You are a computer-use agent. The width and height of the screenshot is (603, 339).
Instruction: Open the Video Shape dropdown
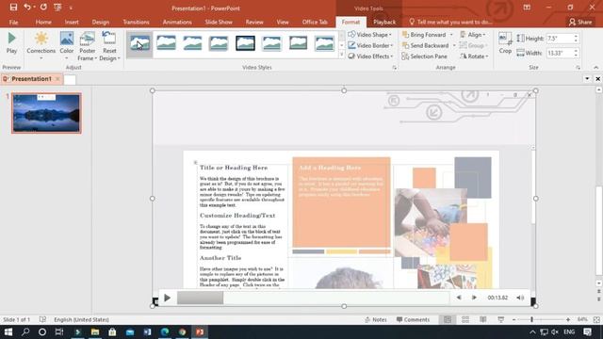[369, 35]
